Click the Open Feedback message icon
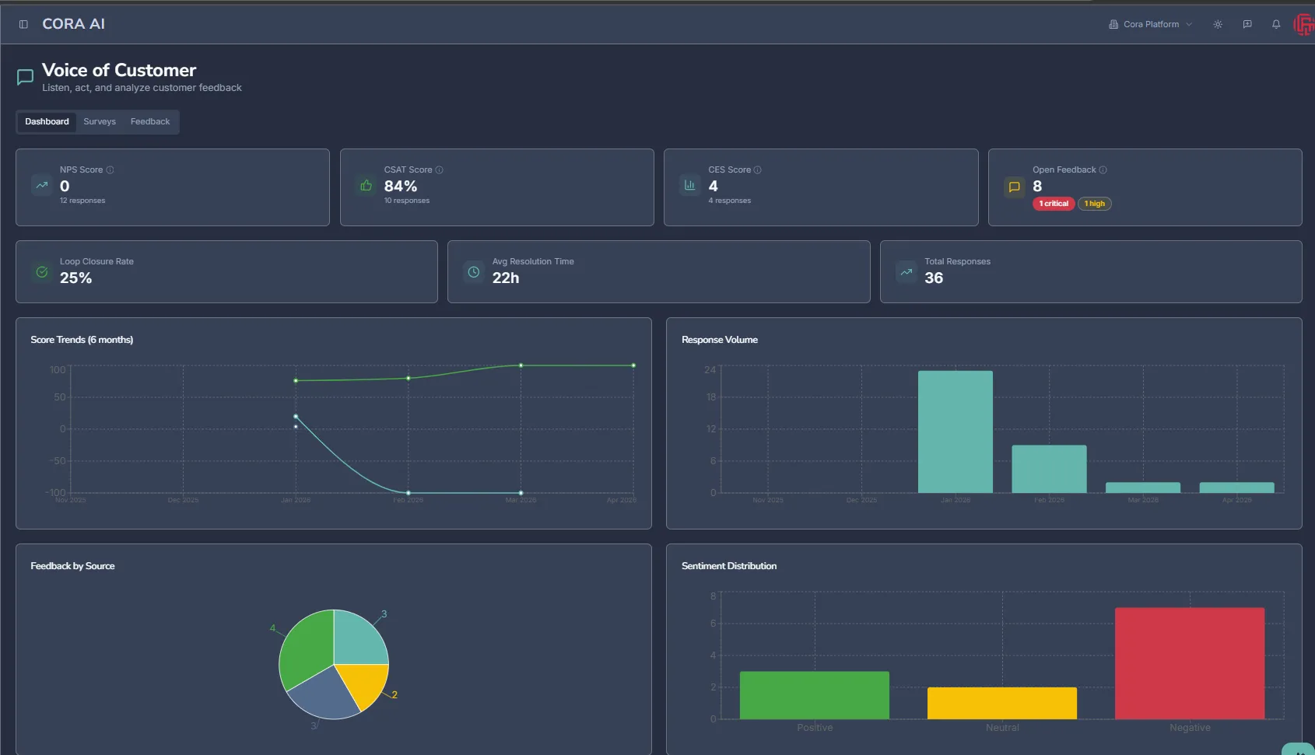Image resolution: width=1315 pixels, height=755 pixels. coord(1015,187)
